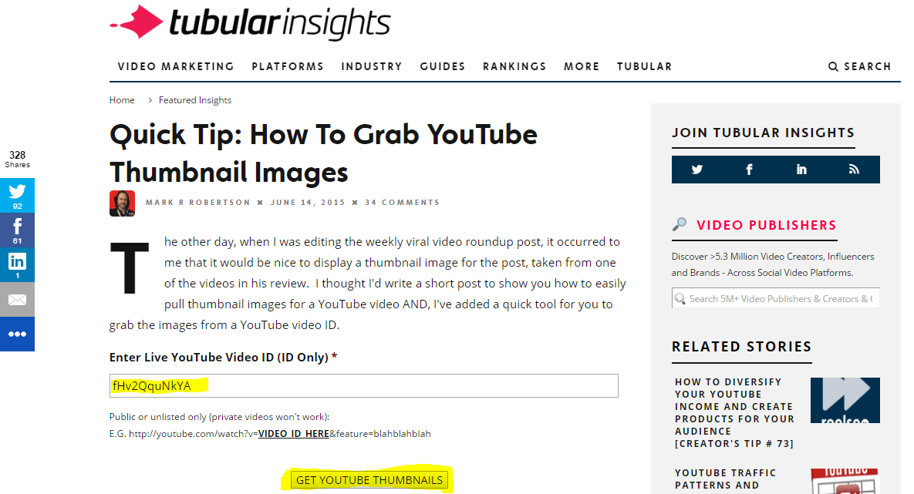Screen dimensions: 914x494
Task: Share via Facebook in left share bar
Action: click(18, 230)
